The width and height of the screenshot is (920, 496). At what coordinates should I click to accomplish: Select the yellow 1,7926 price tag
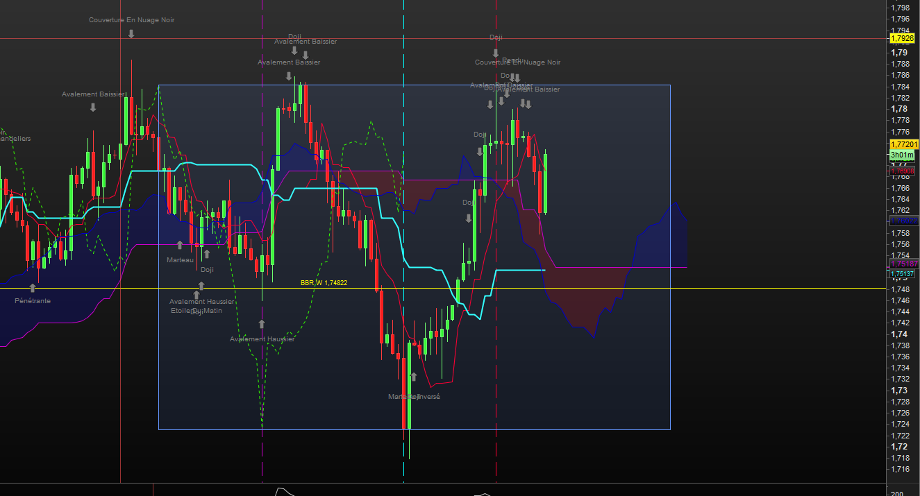point(903,39)
